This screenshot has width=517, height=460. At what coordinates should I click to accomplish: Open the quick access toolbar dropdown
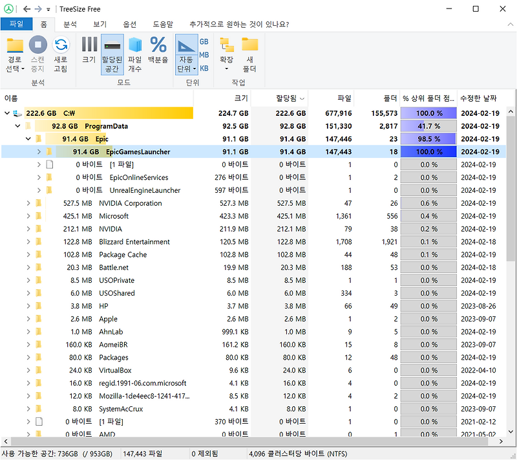48,10
